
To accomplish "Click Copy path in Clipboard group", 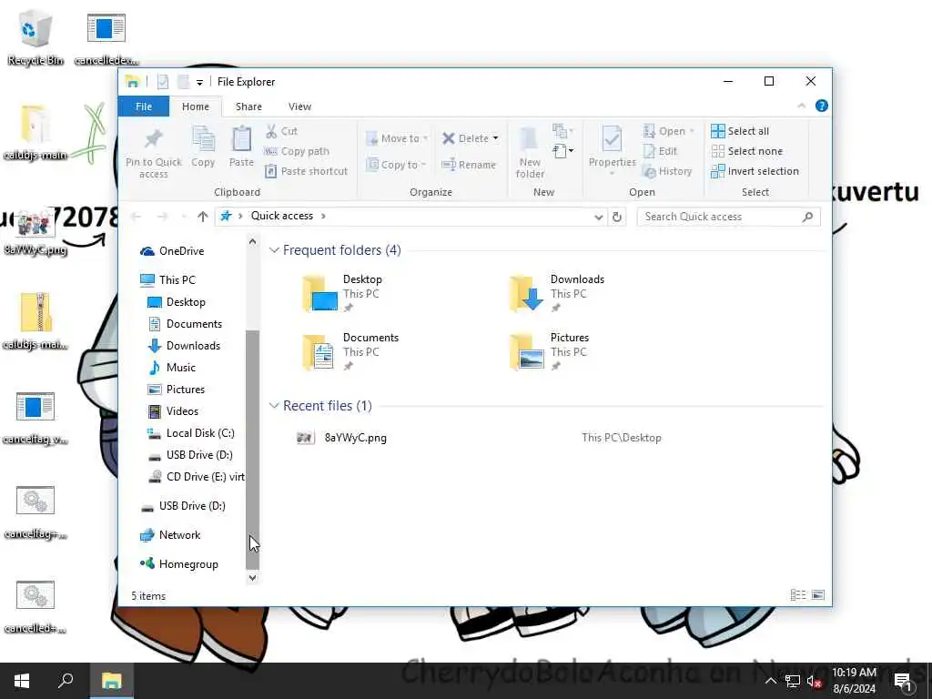I will pyautogui.click(x=297, y=151).
